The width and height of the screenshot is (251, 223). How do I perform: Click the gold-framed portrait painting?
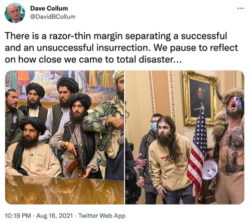pos(200,98)
